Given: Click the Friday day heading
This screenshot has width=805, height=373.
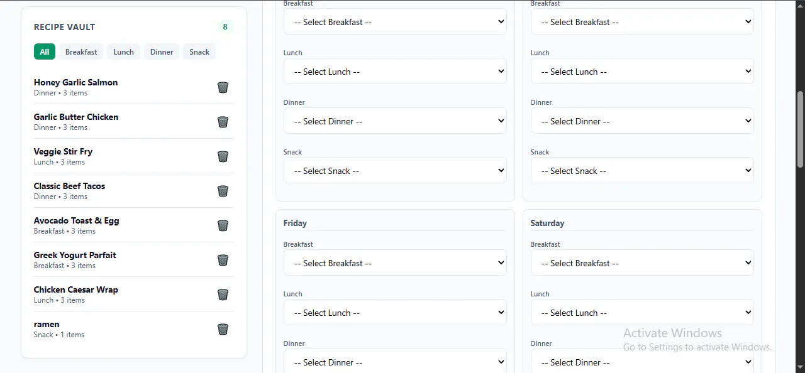Looking at the screenshot, I should pos(295,223).
